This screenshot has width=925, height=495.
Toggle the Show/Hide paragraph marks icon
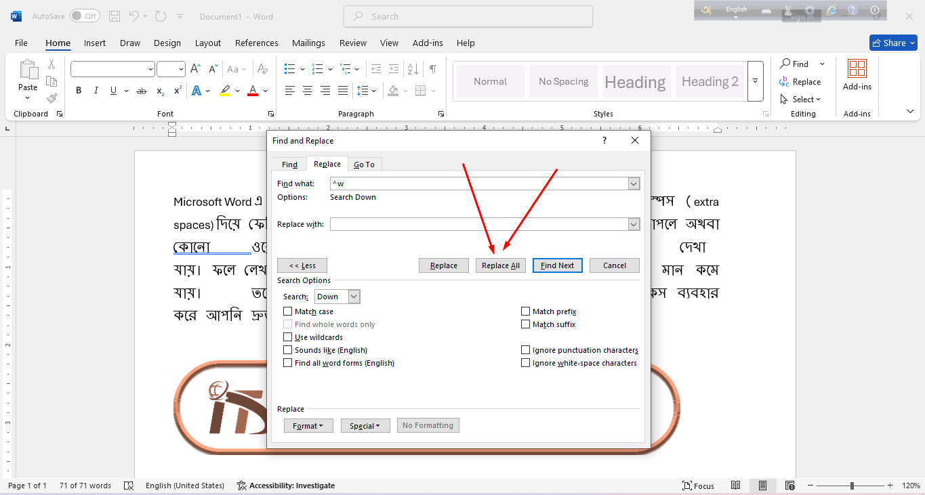[x=432, y=68]
